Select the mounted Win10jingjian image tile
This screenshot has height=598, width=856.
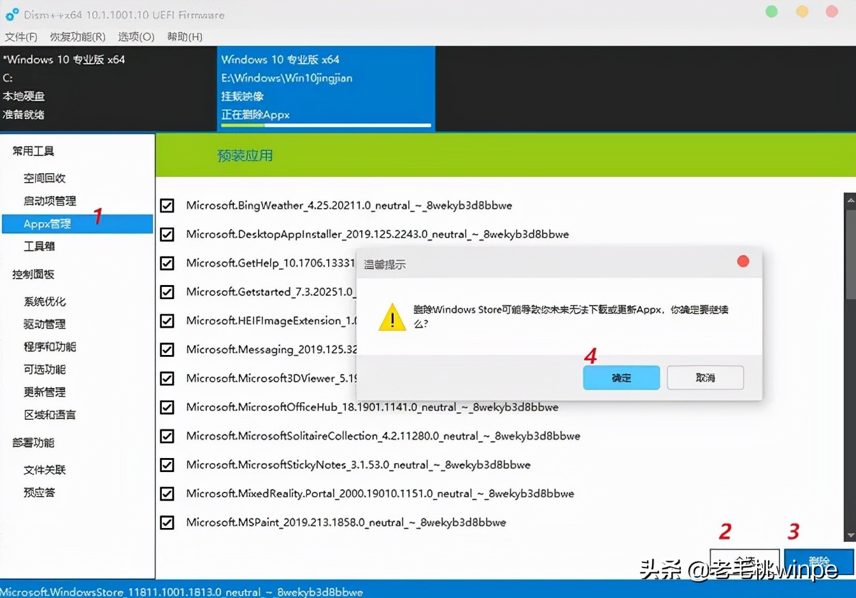[x=326, y=88]
